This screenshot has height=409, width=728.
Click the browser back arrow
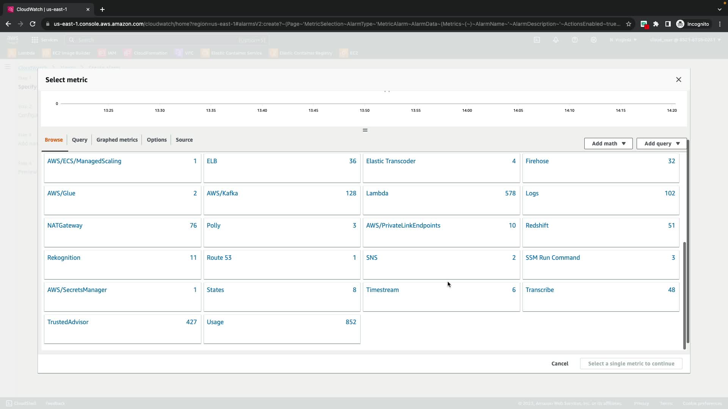[8, 24]
